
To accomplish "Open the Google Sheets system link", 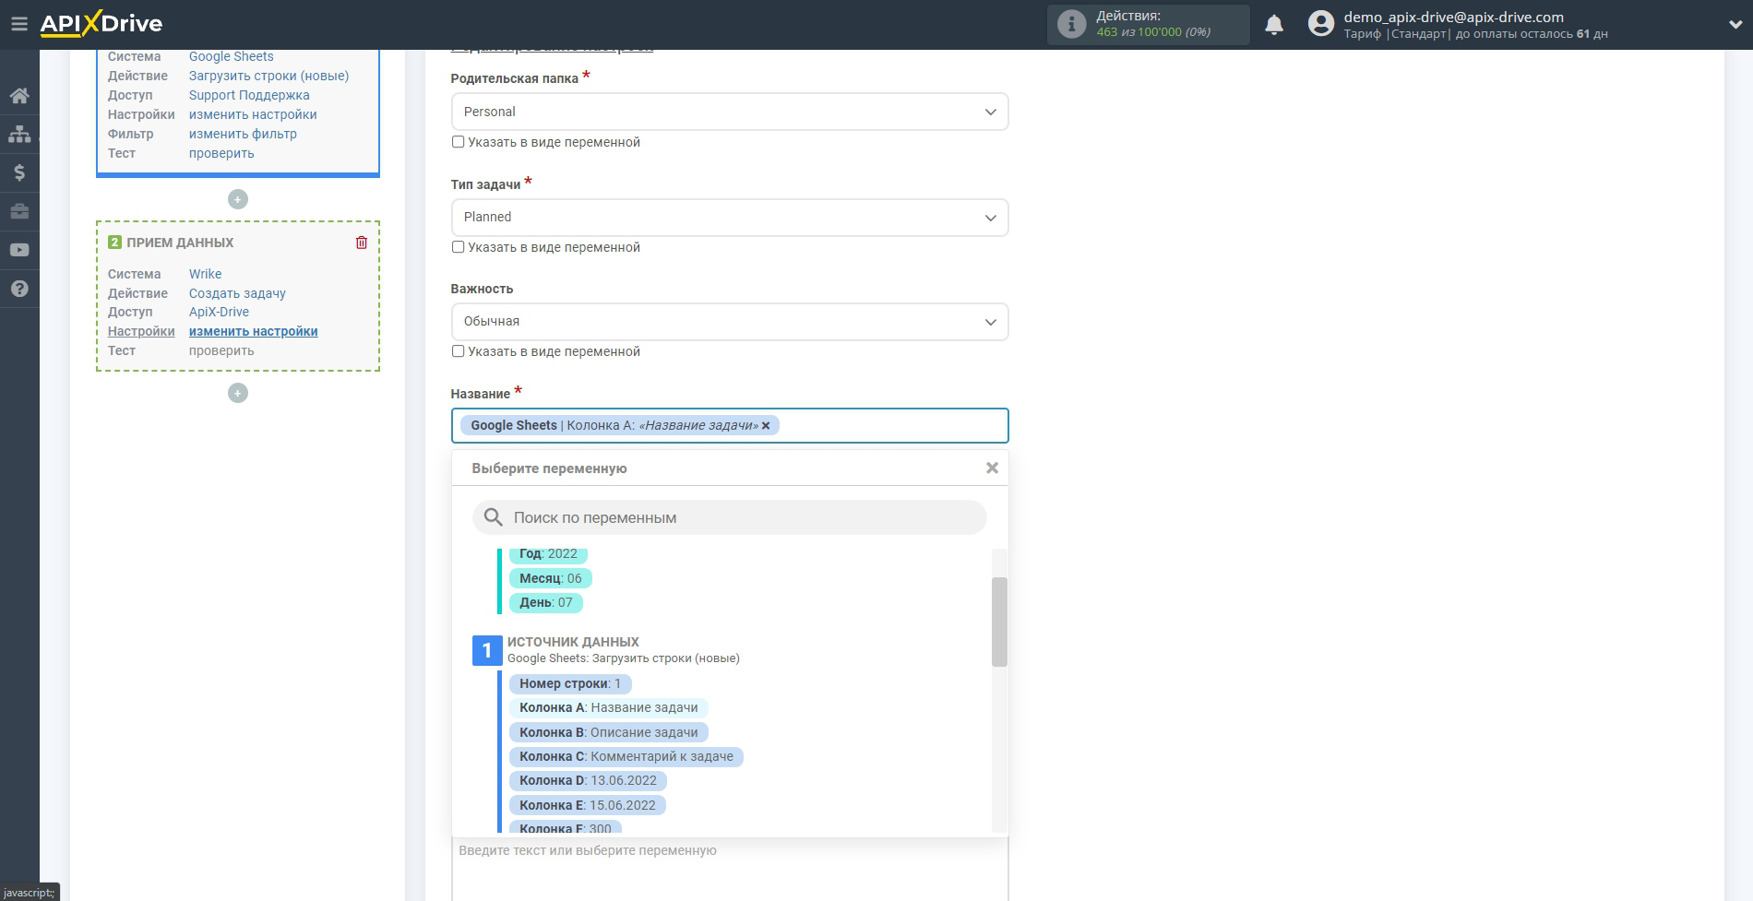I will tap(232, 56).
